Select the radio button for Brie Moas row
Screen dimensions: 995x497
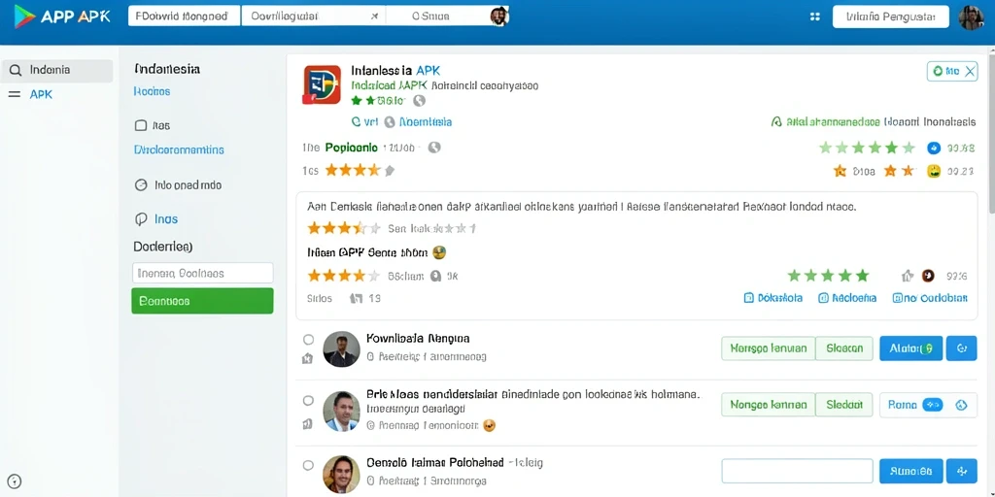click(x=308, y=401)
